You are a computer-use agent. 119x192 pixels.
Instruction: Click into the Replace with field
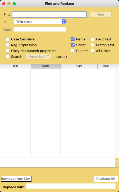click(x=71, y=186)
